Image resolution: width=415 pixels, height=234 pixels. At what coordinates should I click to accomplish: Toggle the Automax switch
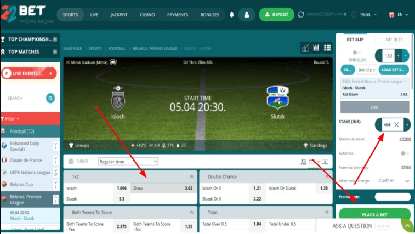pos(405,153)
